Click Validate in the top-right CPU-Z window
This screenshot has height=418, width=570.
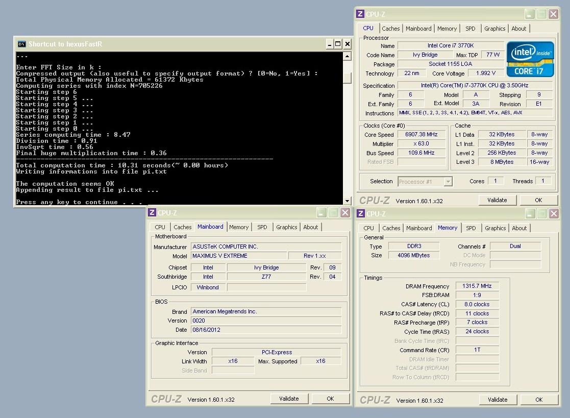tap(497, 200)
